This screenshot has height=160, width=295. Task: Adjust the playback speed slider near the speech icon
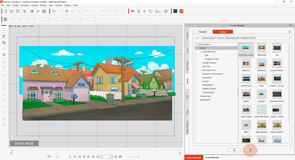(55, 157)
